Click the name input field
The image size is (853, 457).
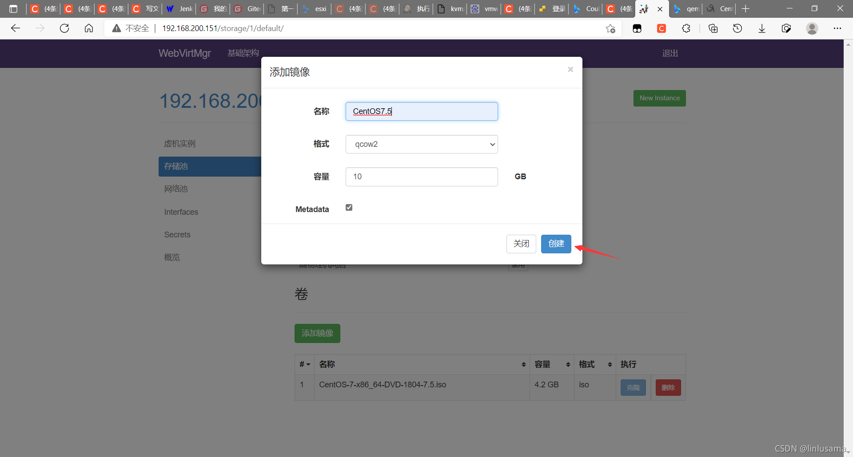(x=422, y=111)
